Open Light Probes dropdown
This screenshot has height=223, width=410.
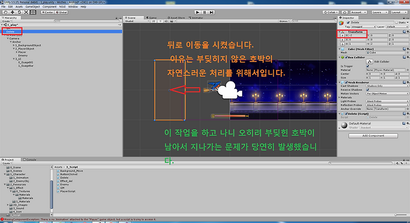point(387,101)
